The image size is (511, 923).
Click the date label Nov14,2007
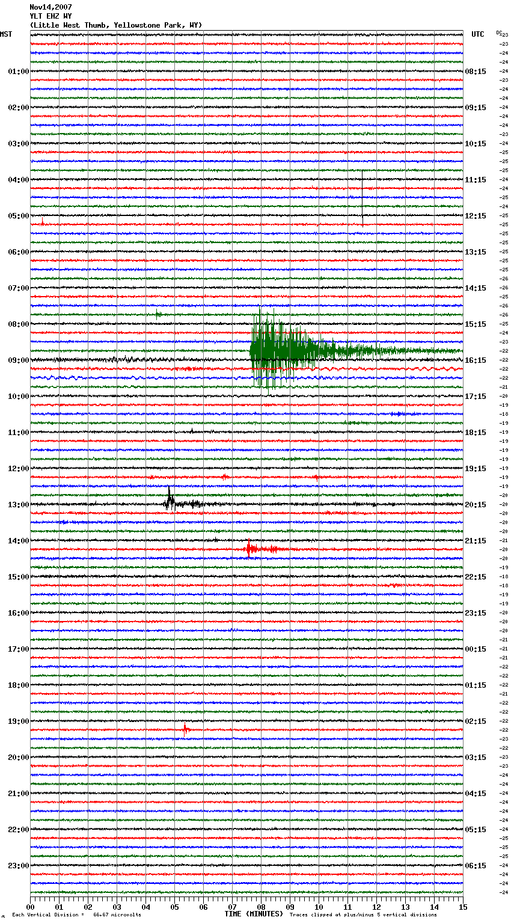tap(50, 7)
